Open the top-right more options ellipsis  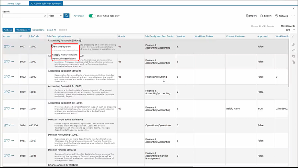click(293, 16)
